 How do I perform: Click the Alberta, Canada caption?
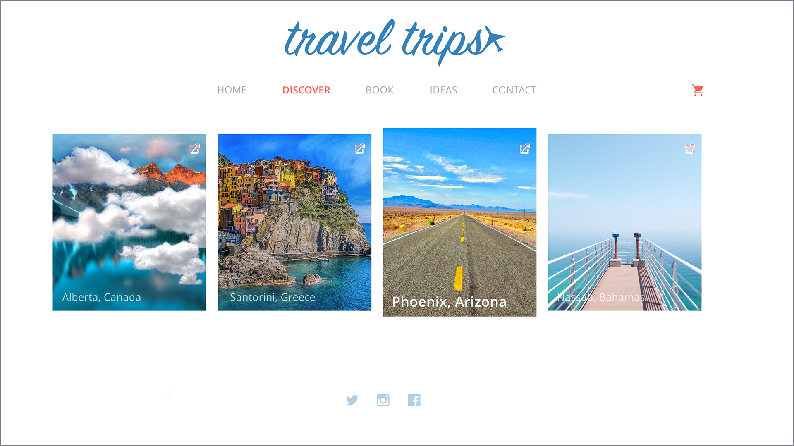point(102,297)
